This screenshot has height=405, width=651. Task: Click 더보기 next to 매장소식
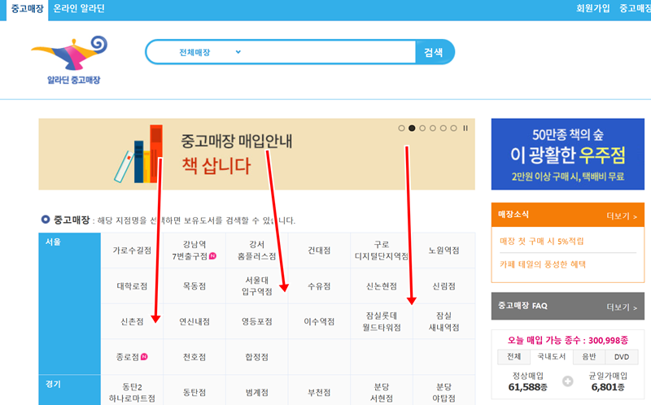click(622, 216)
